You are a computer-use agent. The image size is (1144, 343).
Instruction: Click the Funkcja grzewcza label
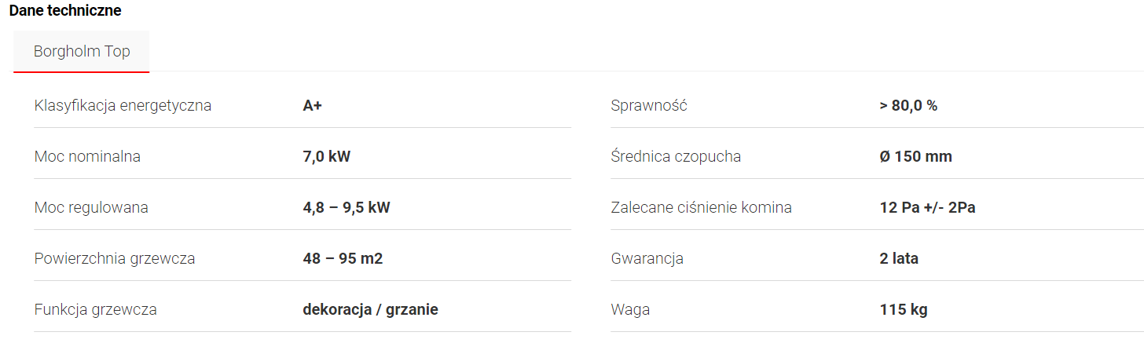(x=96, y=309)
